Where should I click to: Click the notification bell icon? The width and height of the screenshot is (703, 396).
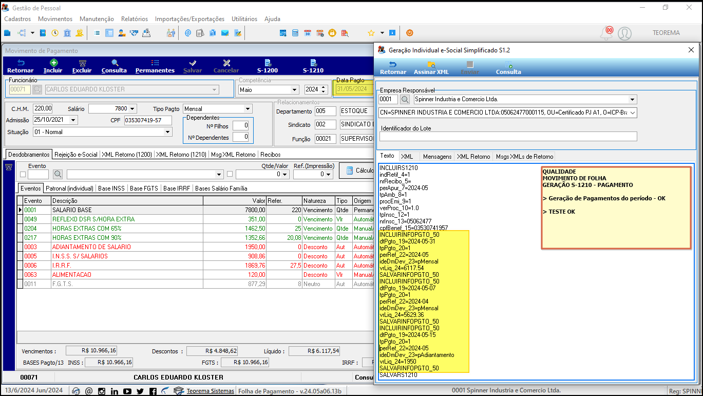606,33
